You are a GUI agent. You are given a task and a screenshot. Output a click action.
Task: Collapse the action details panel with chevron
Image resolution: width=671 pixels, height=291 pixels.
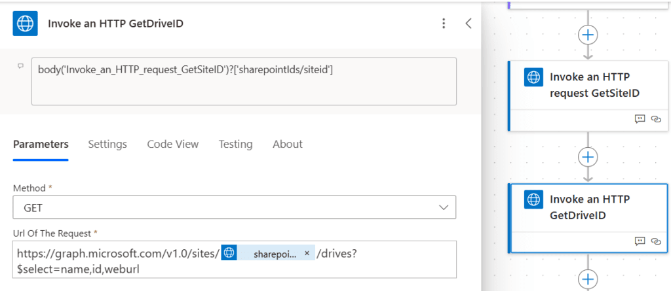click(x=468, y=24)
